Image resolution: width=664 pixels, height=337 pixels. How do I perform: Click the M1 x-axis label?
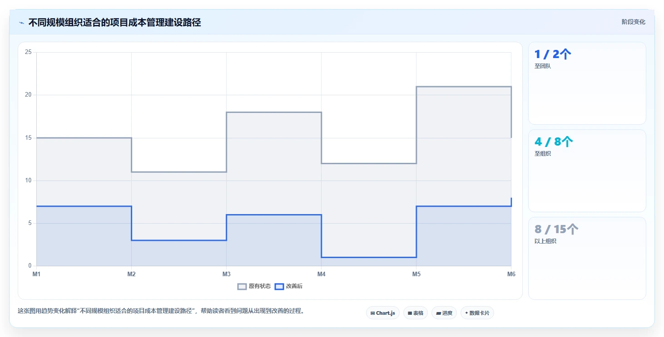36,274
